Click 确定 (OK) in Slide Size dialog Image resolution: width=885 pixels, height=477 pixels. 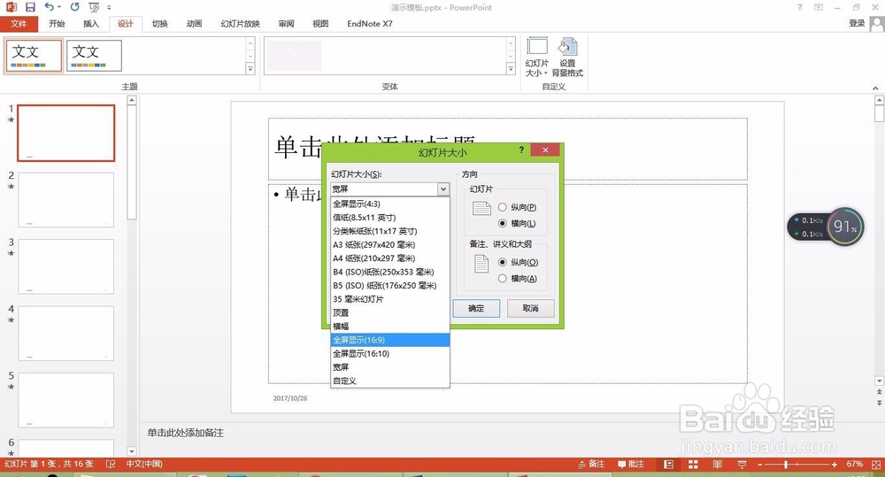476,308
